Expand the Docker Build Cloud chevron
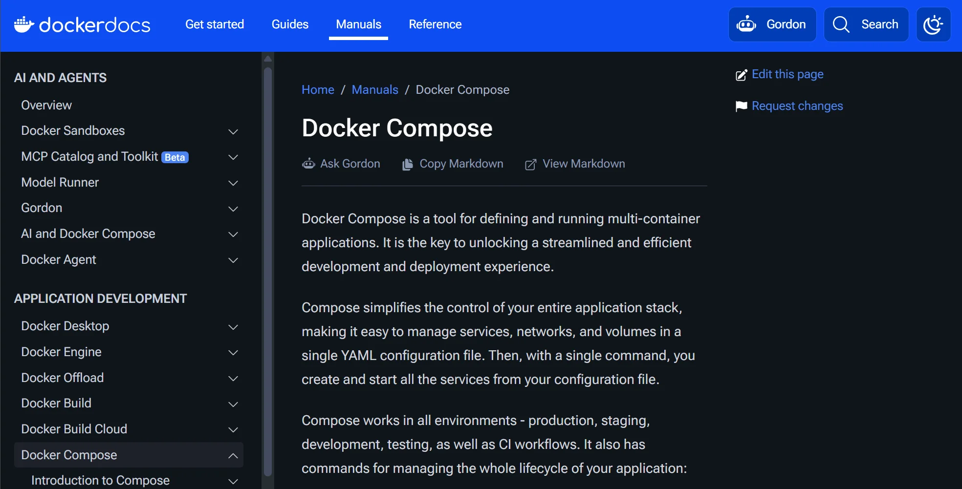Image resolution: width=962 pixels, height=489 pixels. [233, 430]
